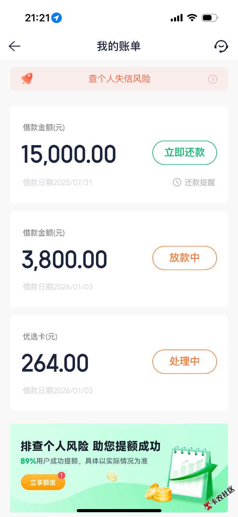Image resolution: width=238 pixels, height=517 pixels.
Task: Tap the 放款中 status button
Action: 184,258
